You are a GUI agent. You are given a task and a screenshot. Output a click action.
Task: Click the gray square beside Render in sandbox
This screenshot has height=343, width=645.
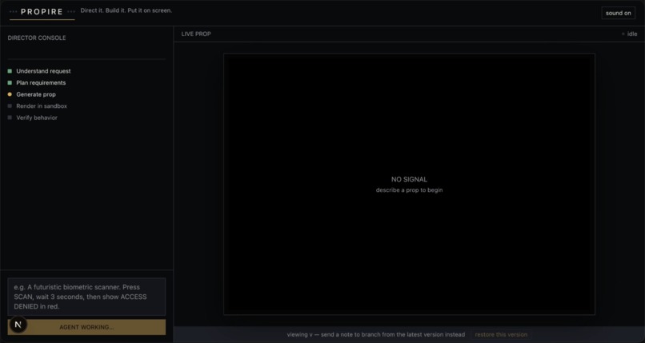click(10, 106)
